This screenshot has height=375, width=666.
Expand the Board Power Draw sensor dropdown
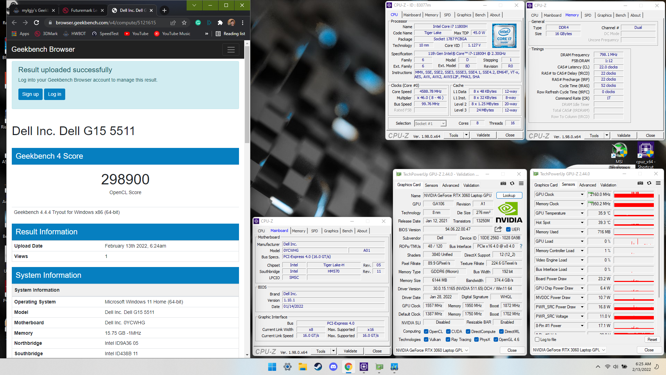coord(582,279)
